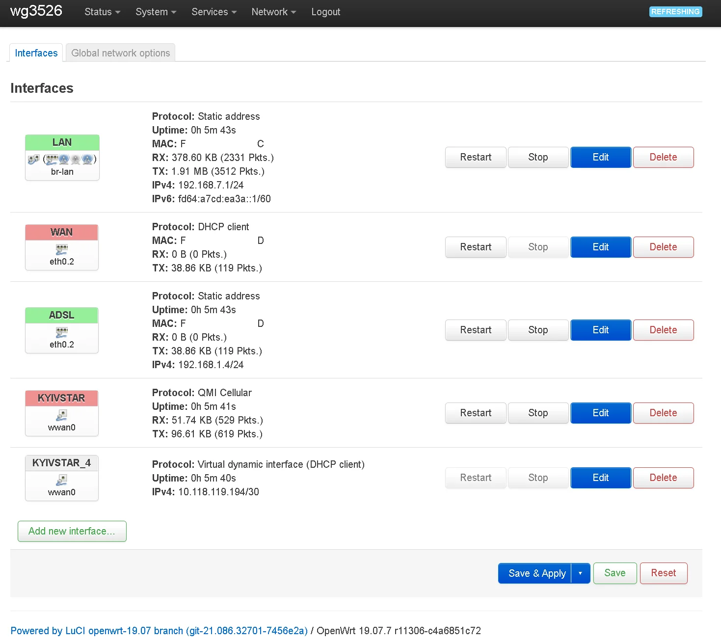The height and width of the screenshot is (643, 721).
Task: Click the KYIVSTAR_4 wwan0 device icon
Action: (62, 480)
